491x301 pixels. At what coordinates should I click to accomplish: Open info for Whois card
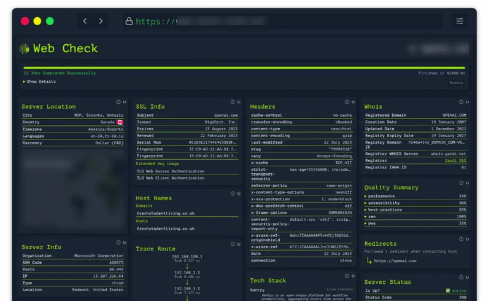point(462,102)
